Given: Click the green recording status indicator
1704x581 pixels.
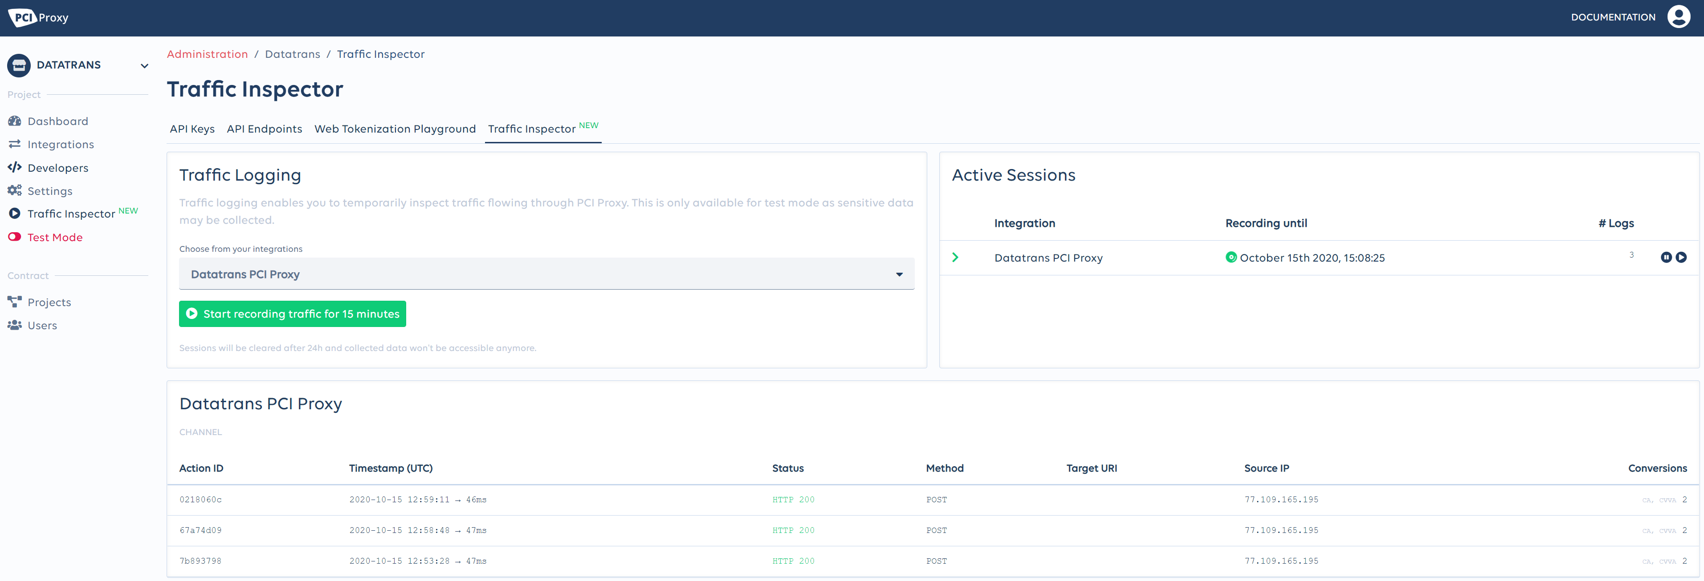Looking at the screenshot, I should tap(1231, 257).
